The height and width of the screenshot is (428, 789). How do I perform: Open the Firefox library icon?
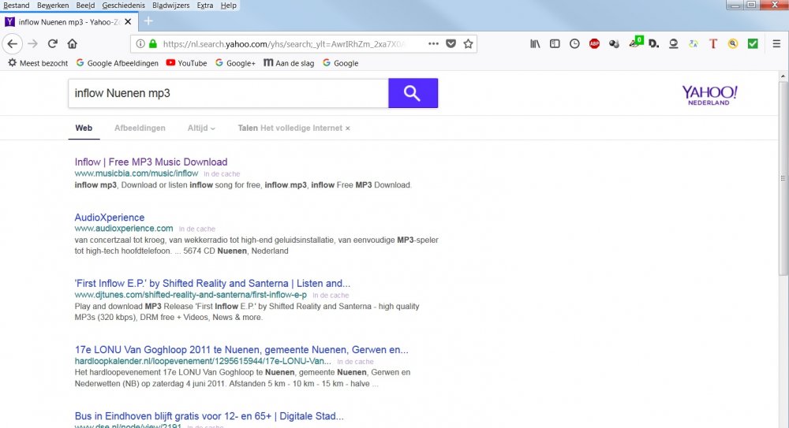[535, 44]
